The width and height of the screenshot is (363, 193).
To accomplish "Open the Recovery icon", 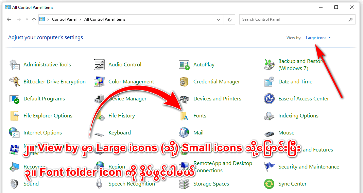I will point(14,167).
